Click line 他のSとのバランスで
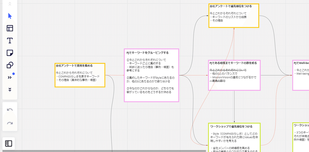The width and height of the screenshot is (309, 152). point(224,74)
